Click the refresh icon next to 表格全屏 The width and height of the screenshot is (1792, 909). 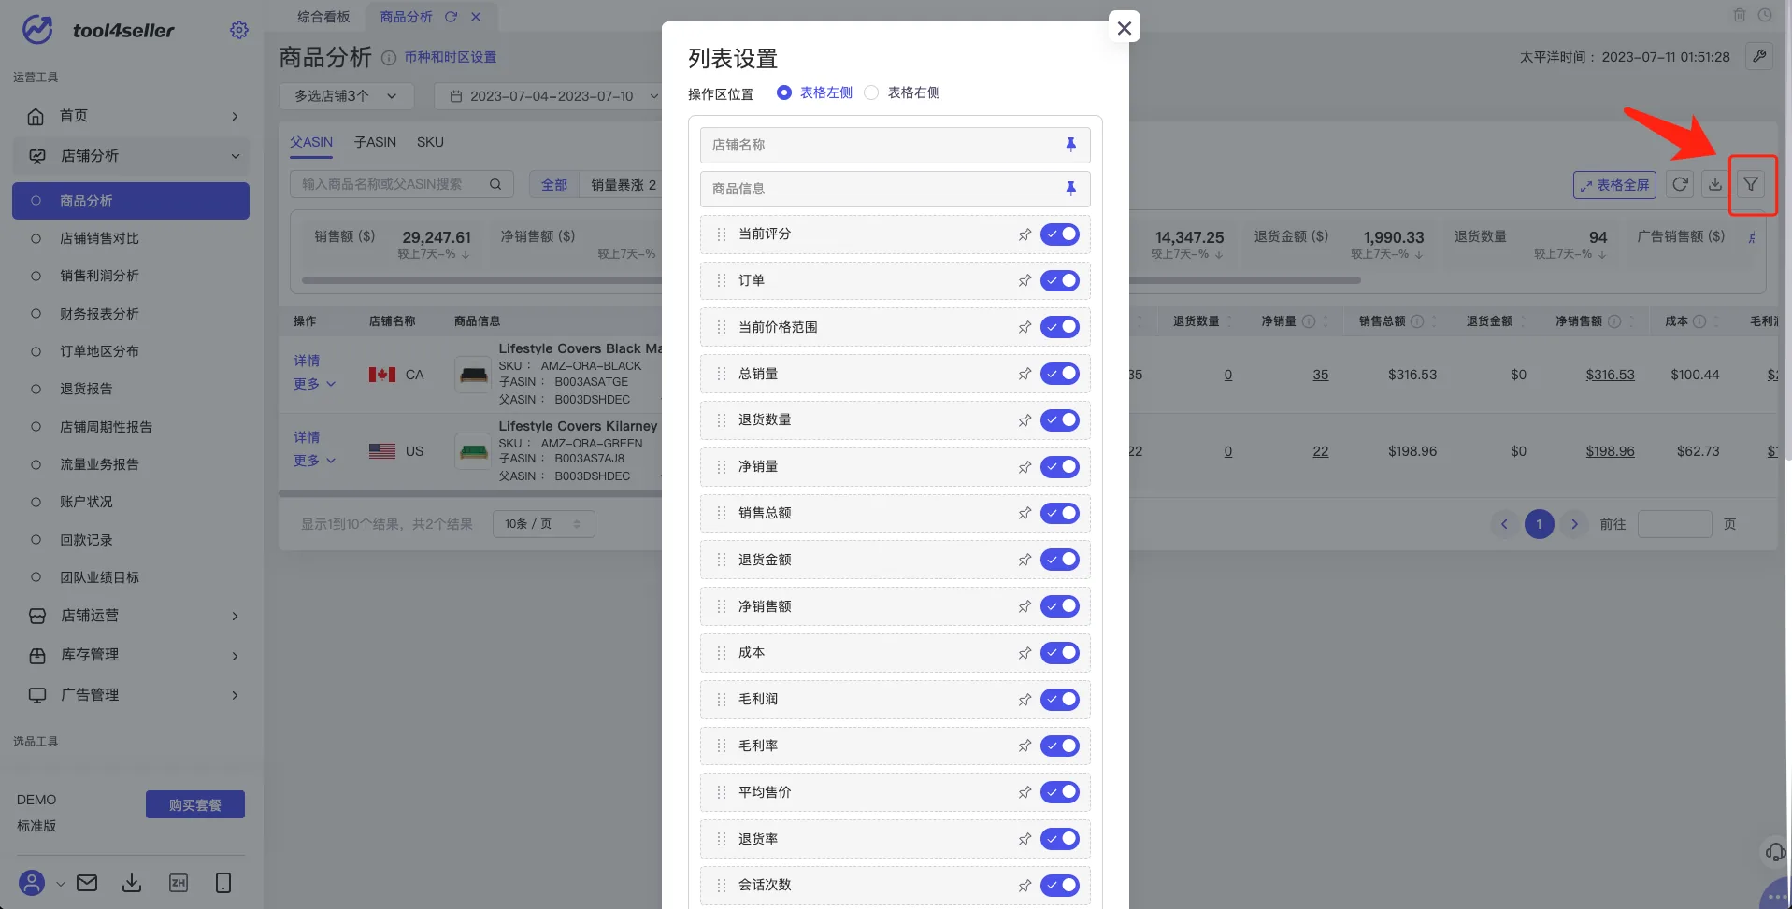click(x=1680, y=184)
